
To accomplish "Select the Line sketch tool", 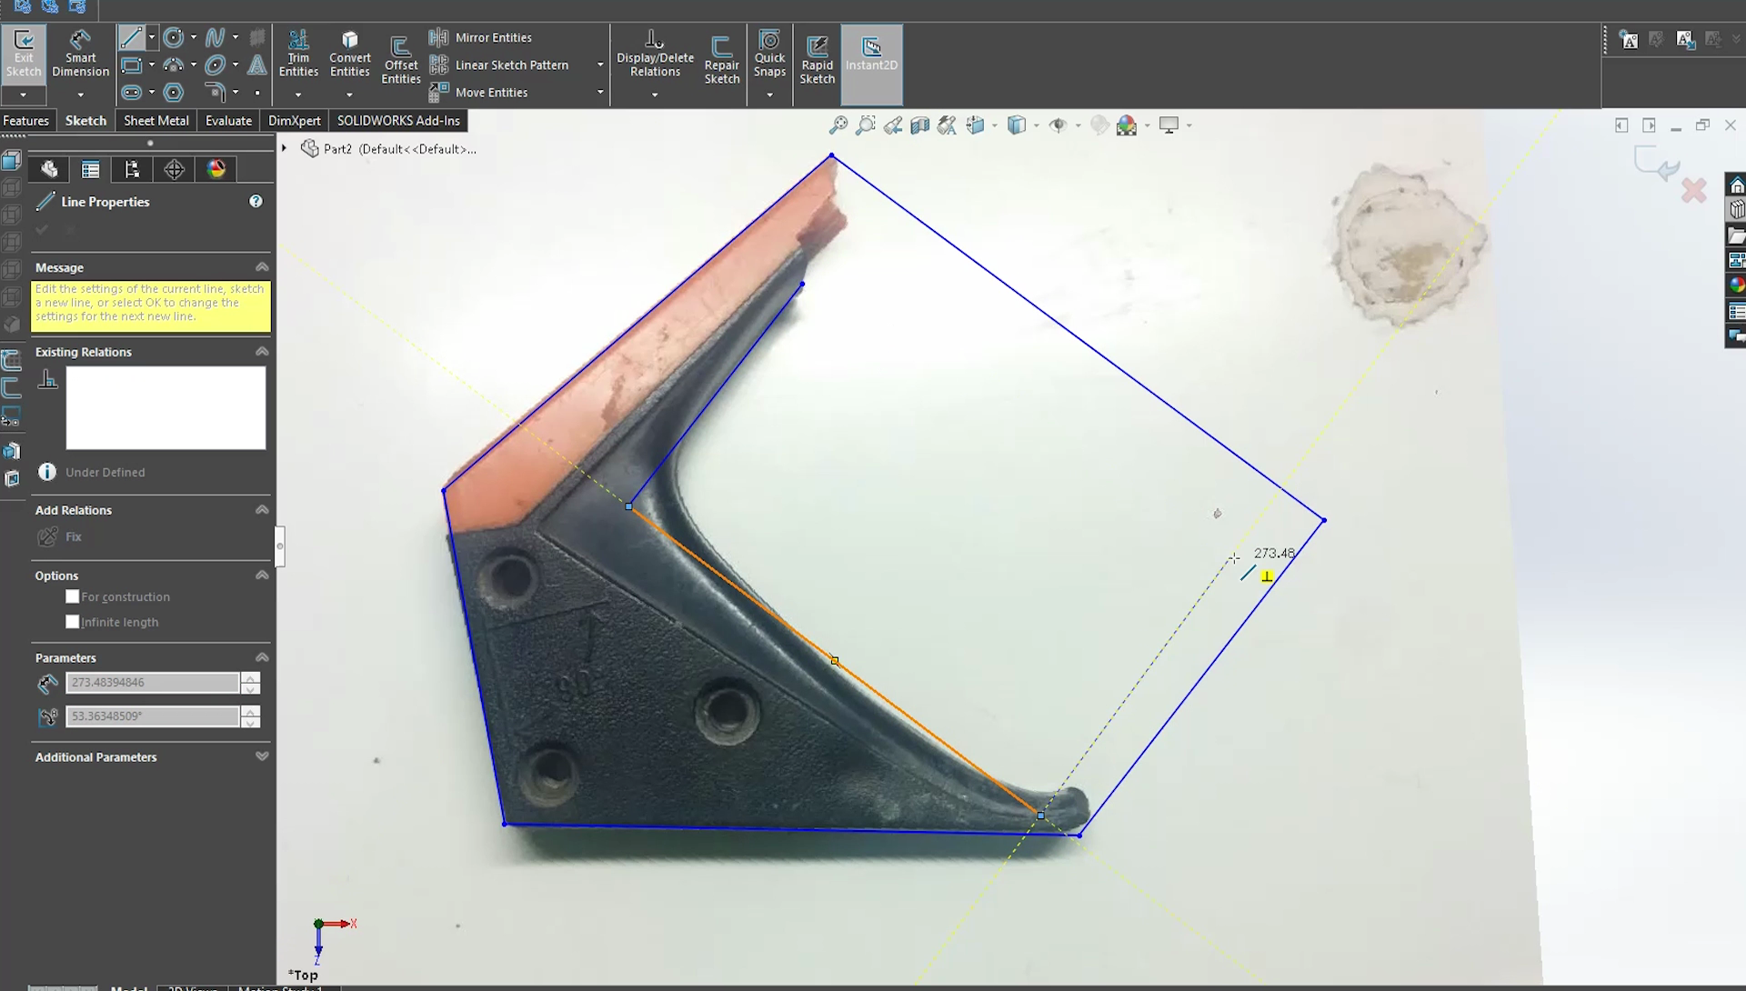I will (x=131, y=37).
